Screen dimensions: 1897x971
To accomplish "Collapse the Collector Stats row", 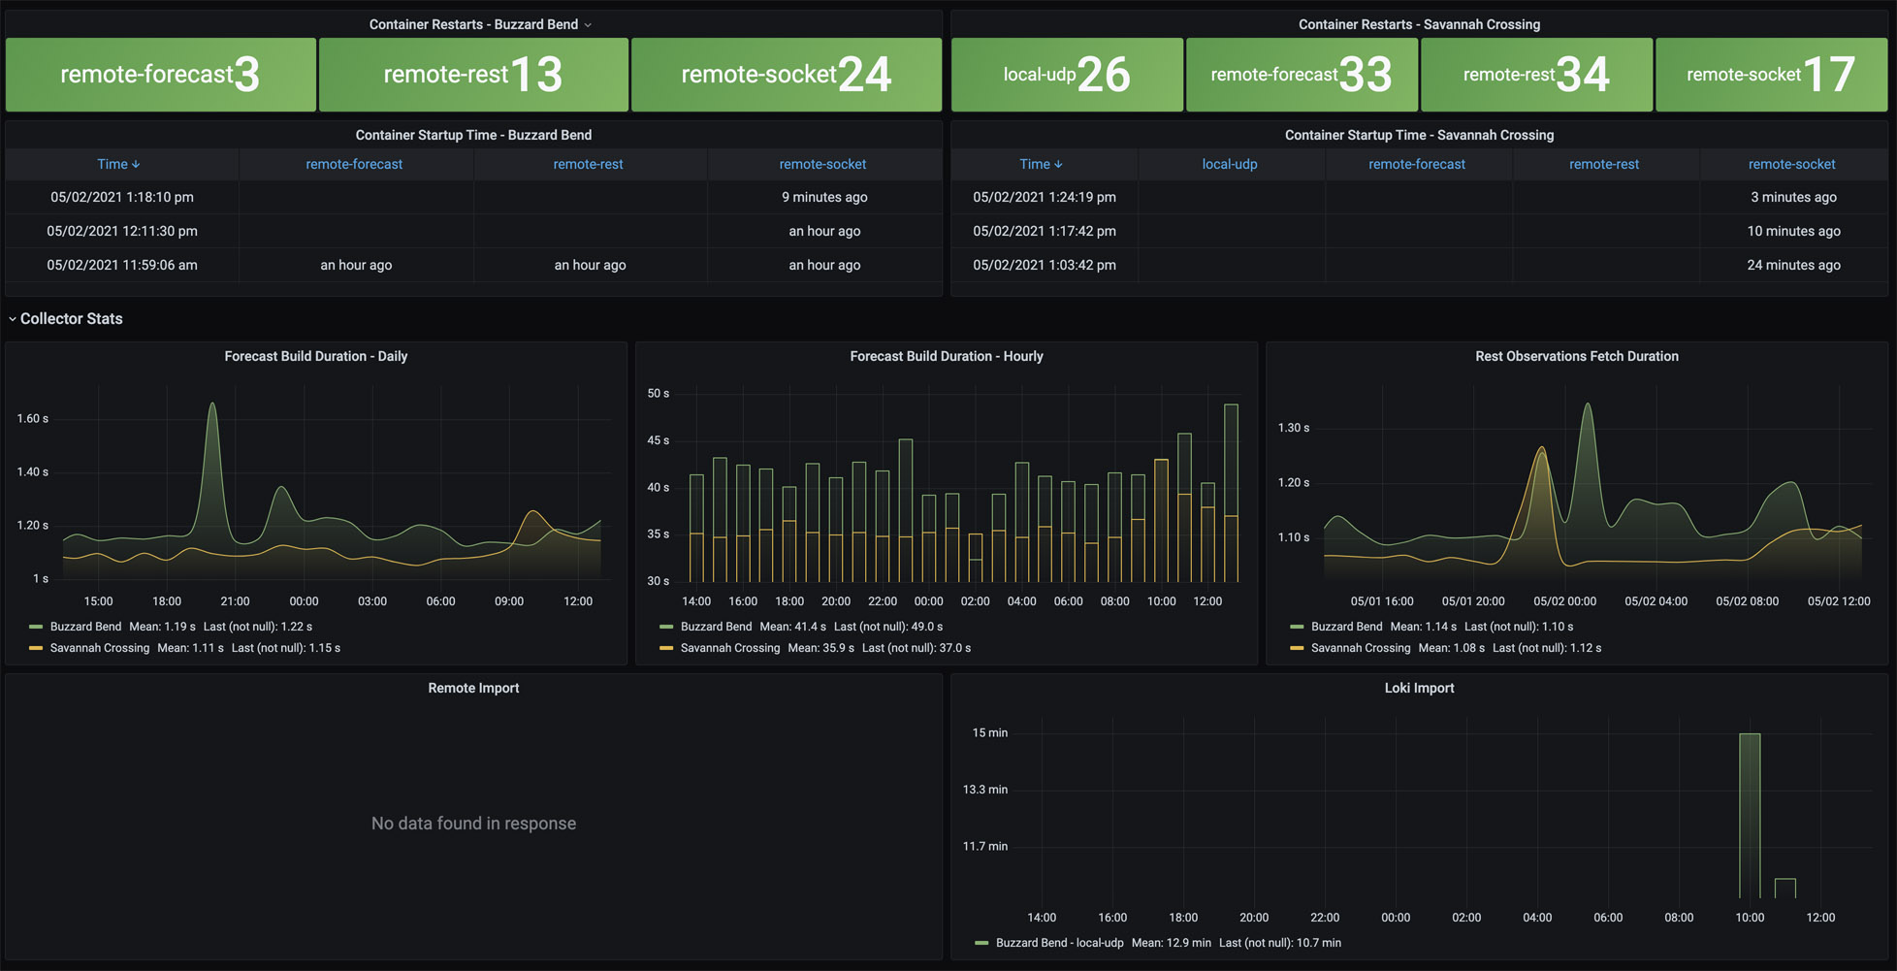I will pos(13,319).
